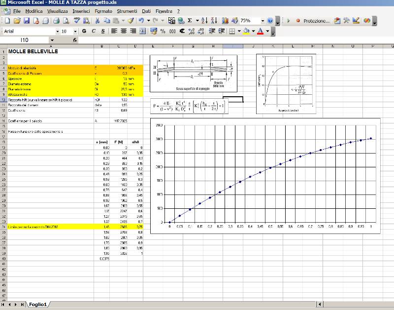Screen dimensions: 394x310
Task: Apply percent style format
Action: [x=163, y=31]
